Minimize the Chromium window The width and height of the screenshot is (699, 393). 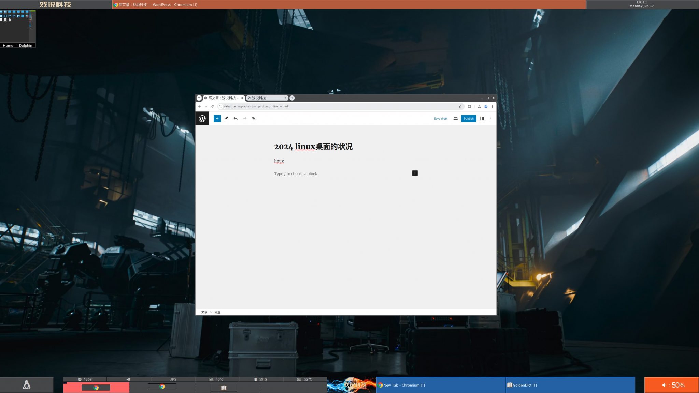coord(482,98)
